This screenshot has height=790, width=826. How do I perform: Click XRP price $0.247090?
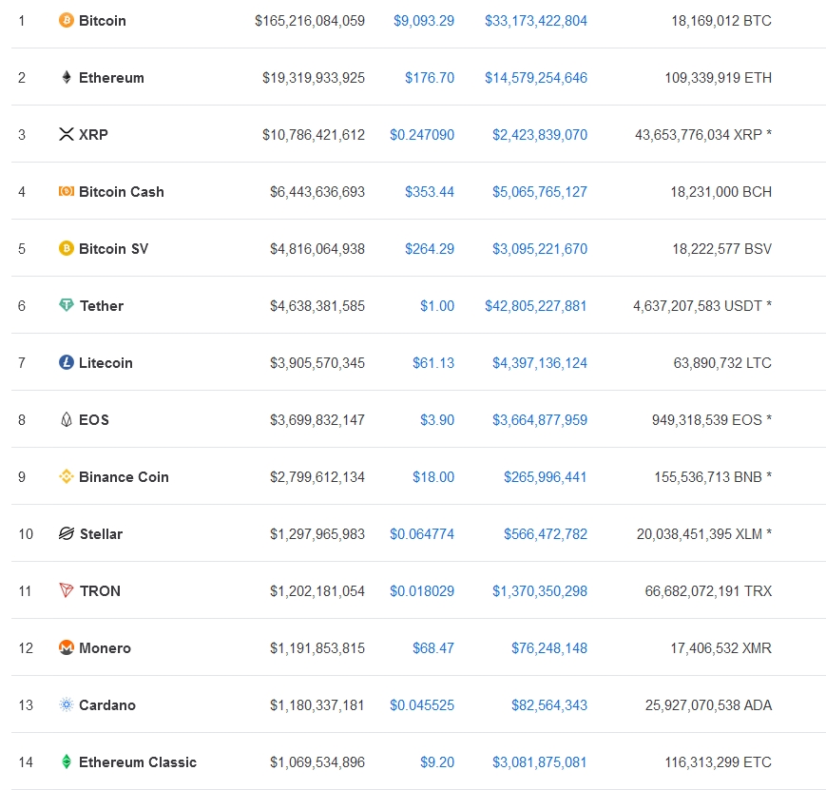(x=422, y=134)
